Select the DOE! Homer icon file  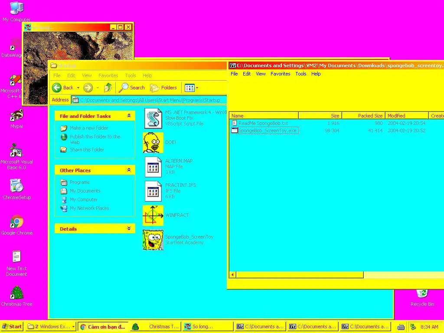click(x=153, y=142)
